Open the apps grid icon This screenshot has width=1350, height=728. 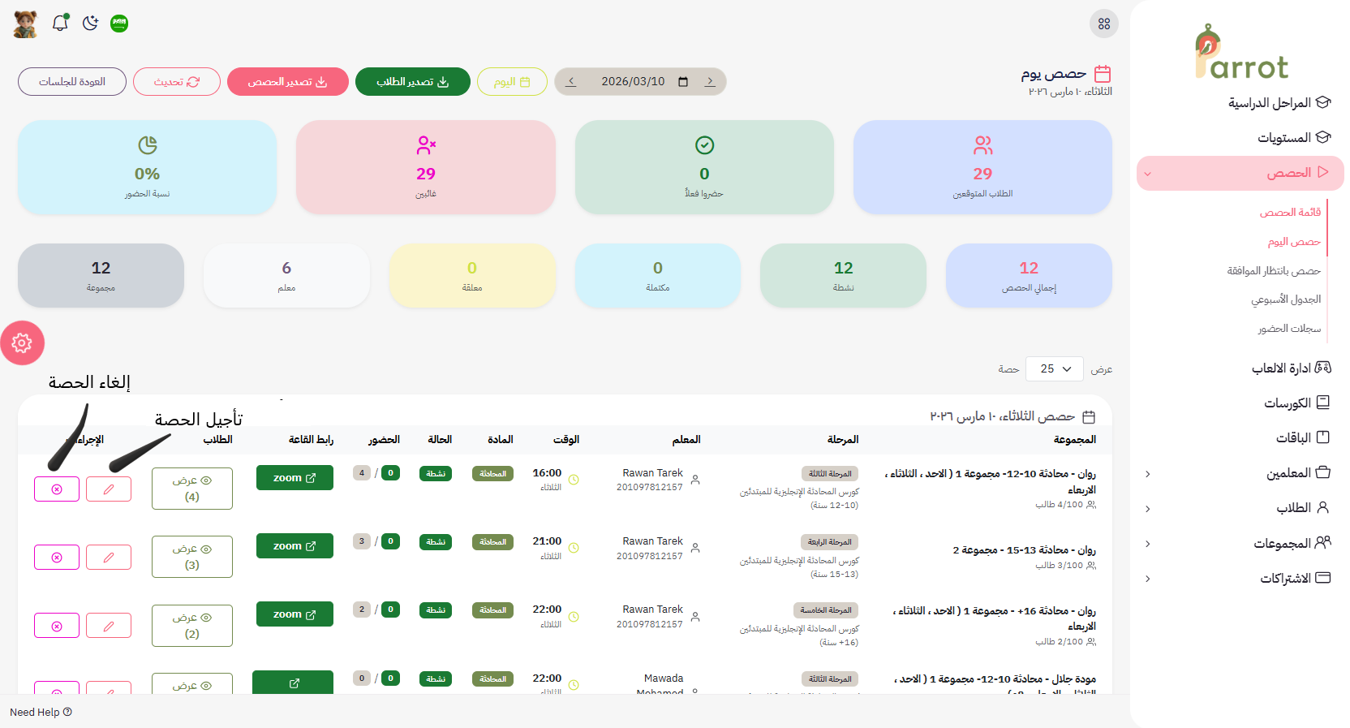(1103, 24)
